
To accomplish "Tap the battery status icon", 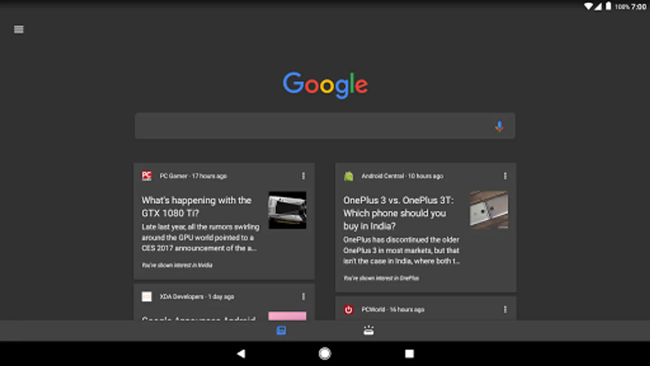I will pos(608,6).
